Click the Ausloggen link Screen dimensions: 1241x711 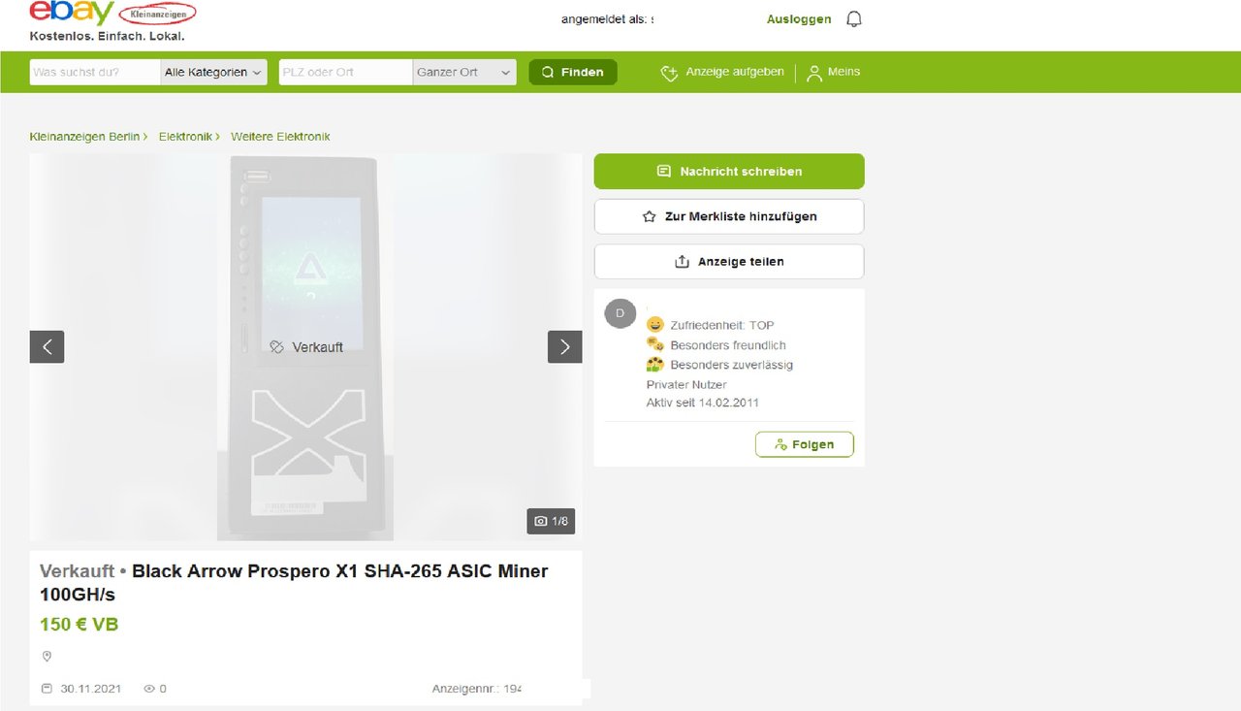click(799, 19)
